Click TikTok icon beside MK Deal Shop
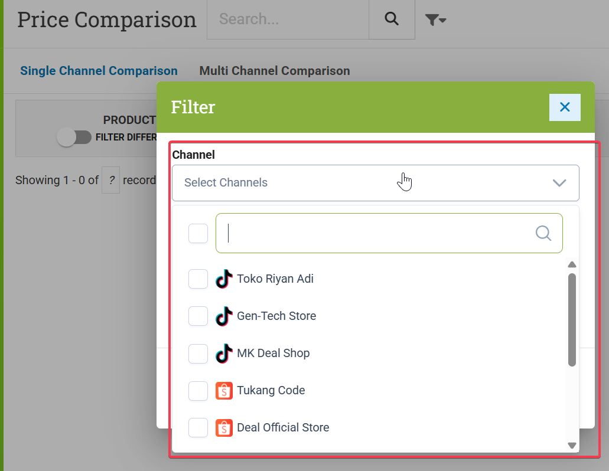The width and height of the screenshot is (609, 471). pos(223,353)
